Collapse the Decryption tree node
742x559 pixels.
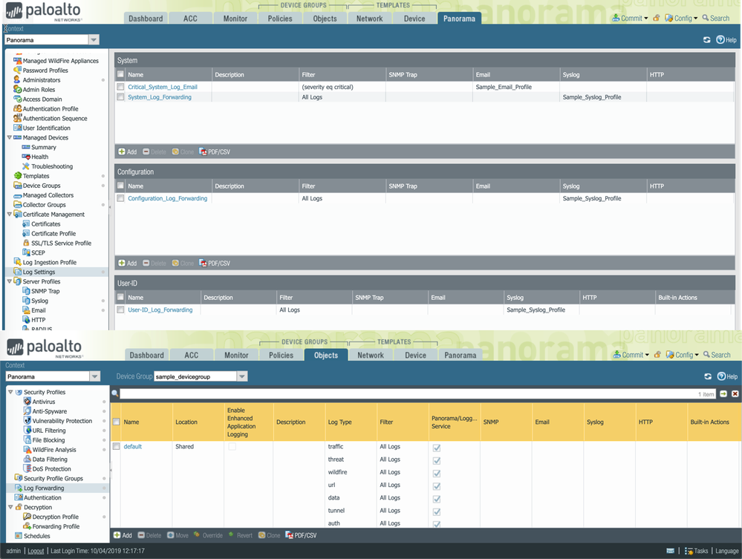(10, 507)
